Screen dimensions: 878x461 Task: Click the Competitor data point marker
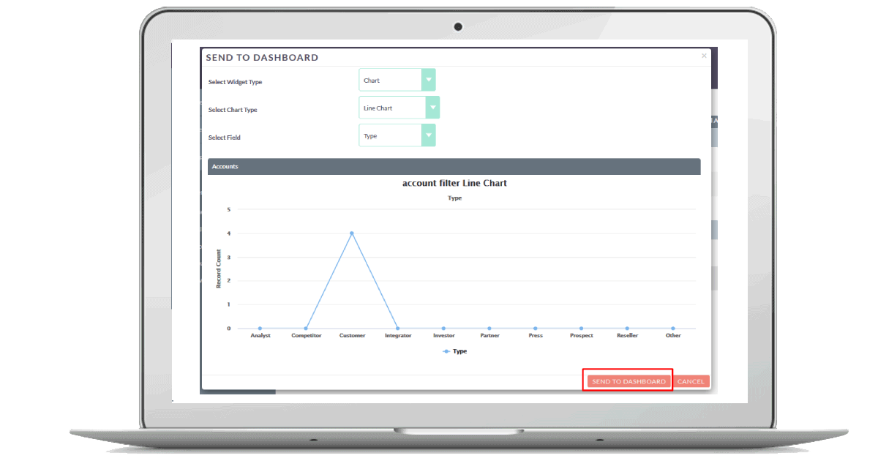click(x=306, y=329)
